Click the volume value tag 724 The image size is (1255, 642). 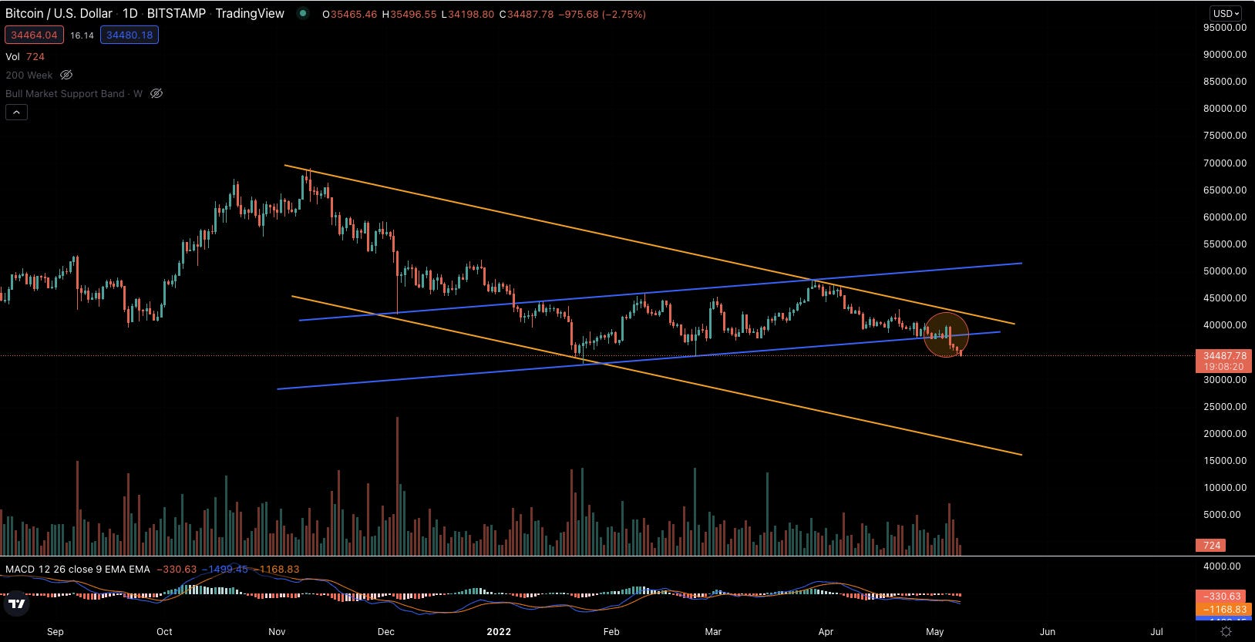pyautogui.click(x=1212, y=545)
